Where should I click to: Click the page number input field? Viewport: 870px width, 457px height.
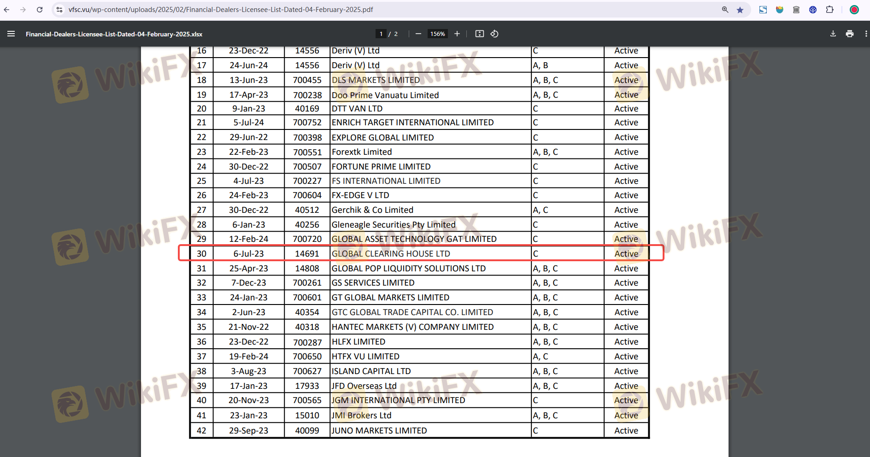pyautogui.click(x=381, y=34)
